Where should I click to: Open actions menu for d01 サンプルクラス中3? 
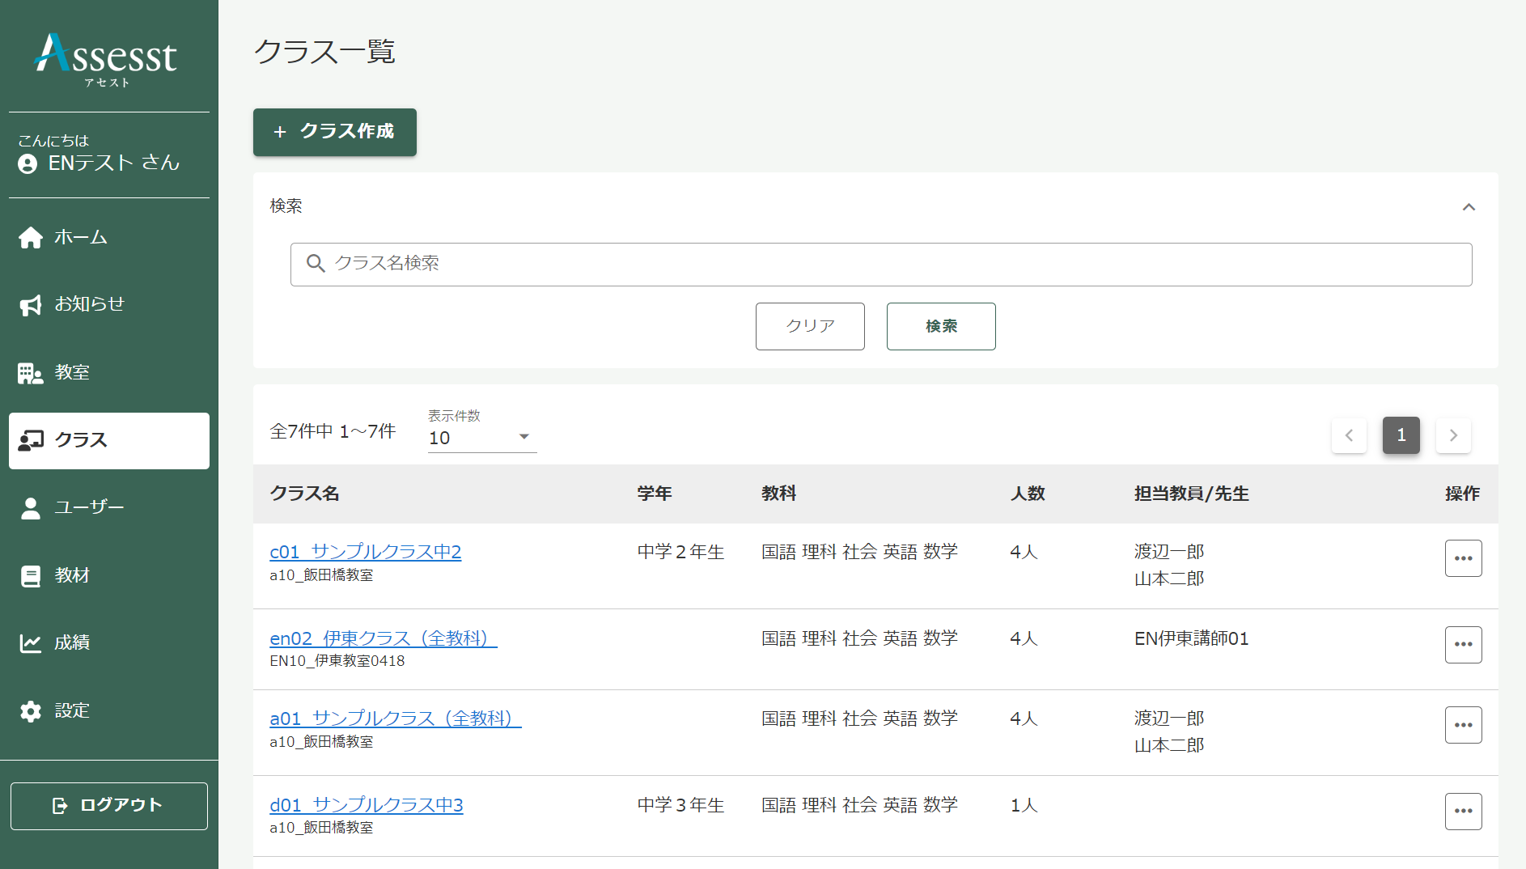tap(1463, 812)
